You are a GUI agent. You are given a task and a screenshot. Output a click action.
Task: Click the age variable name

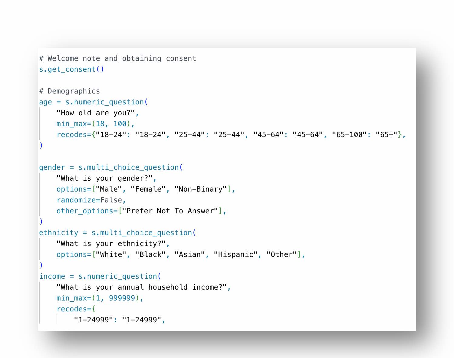pyautogui.click(x=45, y=102)
